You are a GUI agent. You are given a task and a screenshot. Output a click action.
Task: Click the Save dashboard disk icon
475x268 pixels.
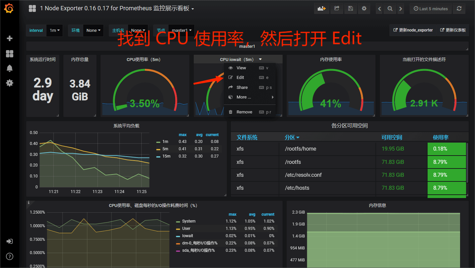(350, 9)
